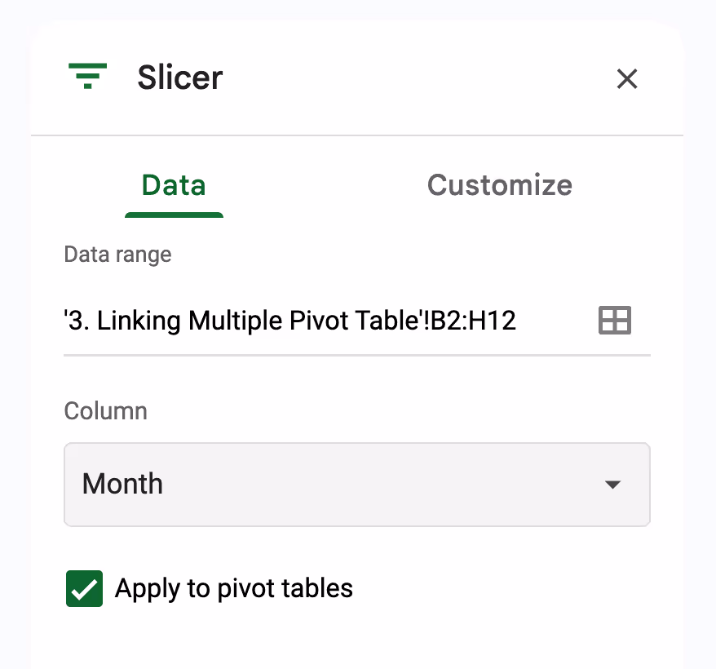Image resolution: width=716 pixels, height=669 pixels.
Task: Click the dropdown arrow on the Month selector
Action: pos(612,484)
